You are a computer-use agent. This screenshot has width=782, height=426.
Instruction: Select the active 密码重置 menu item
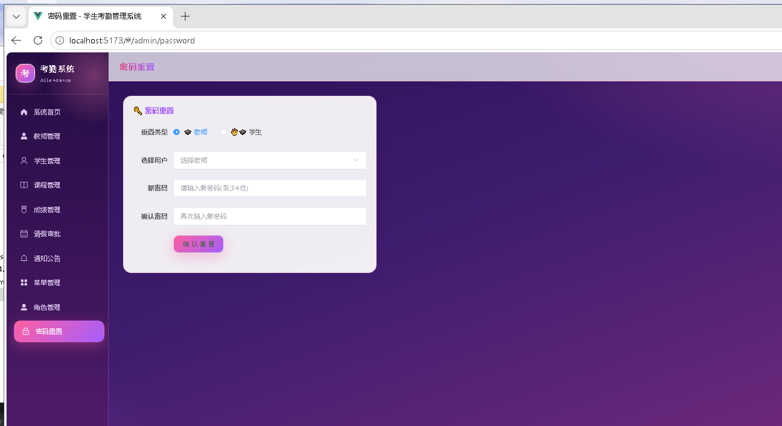(x=59, y=331)
